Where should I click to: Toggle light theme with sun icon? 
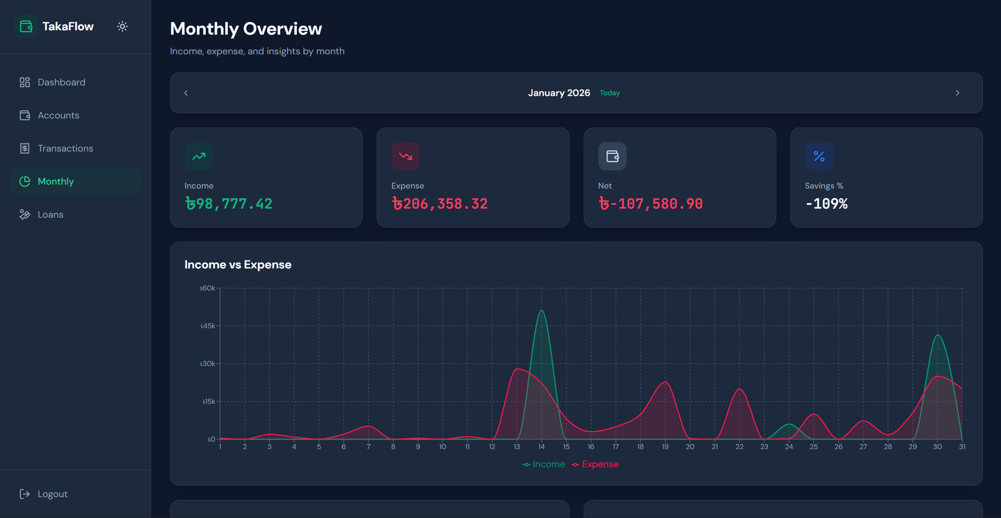point(122,26)
